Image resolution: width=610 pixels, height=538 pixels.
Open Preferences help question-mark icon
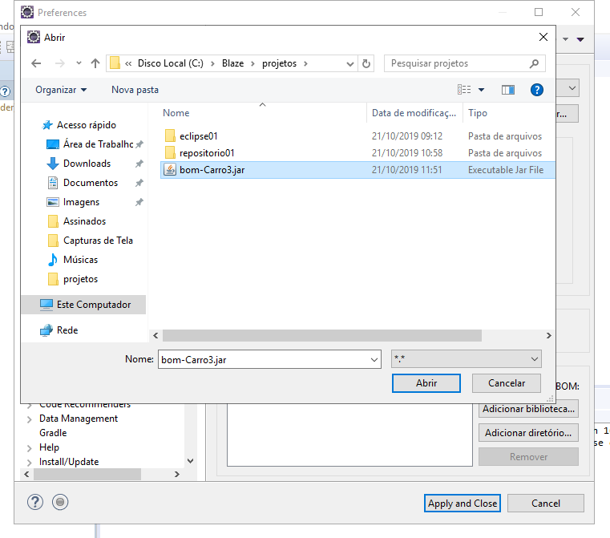[x=35, y=502]
